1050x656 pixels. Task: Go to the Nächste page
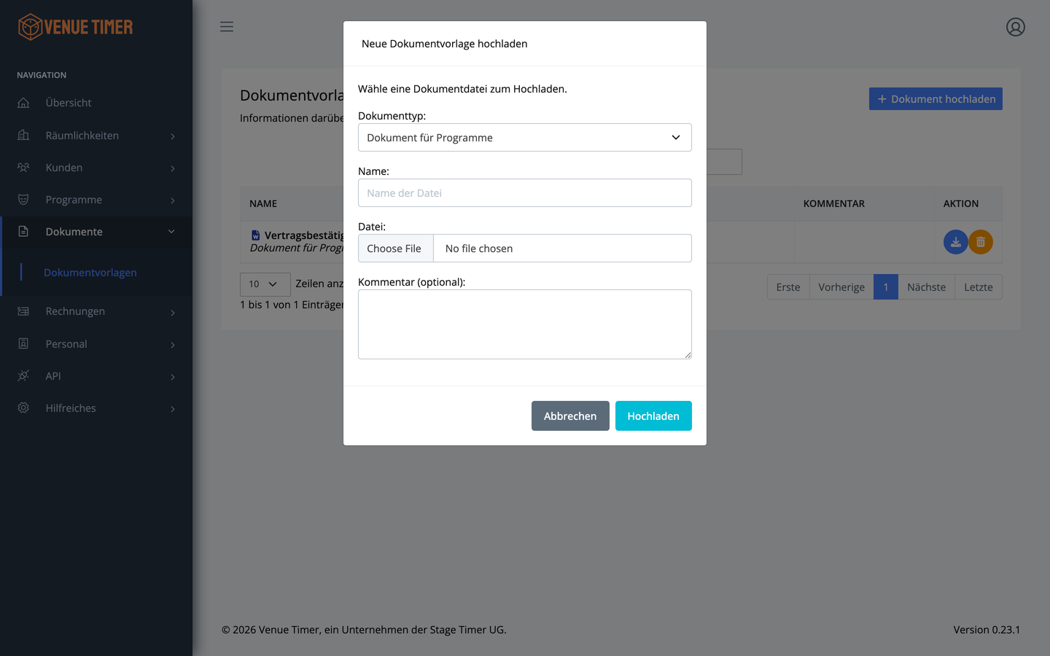926,287
